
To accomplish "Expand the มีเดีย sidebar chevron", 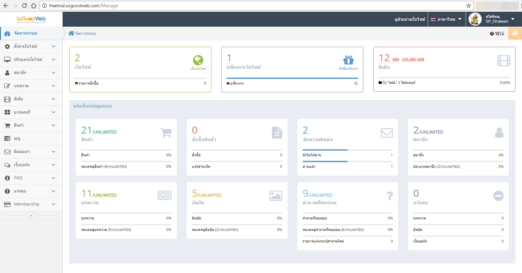I will [53, 99].
